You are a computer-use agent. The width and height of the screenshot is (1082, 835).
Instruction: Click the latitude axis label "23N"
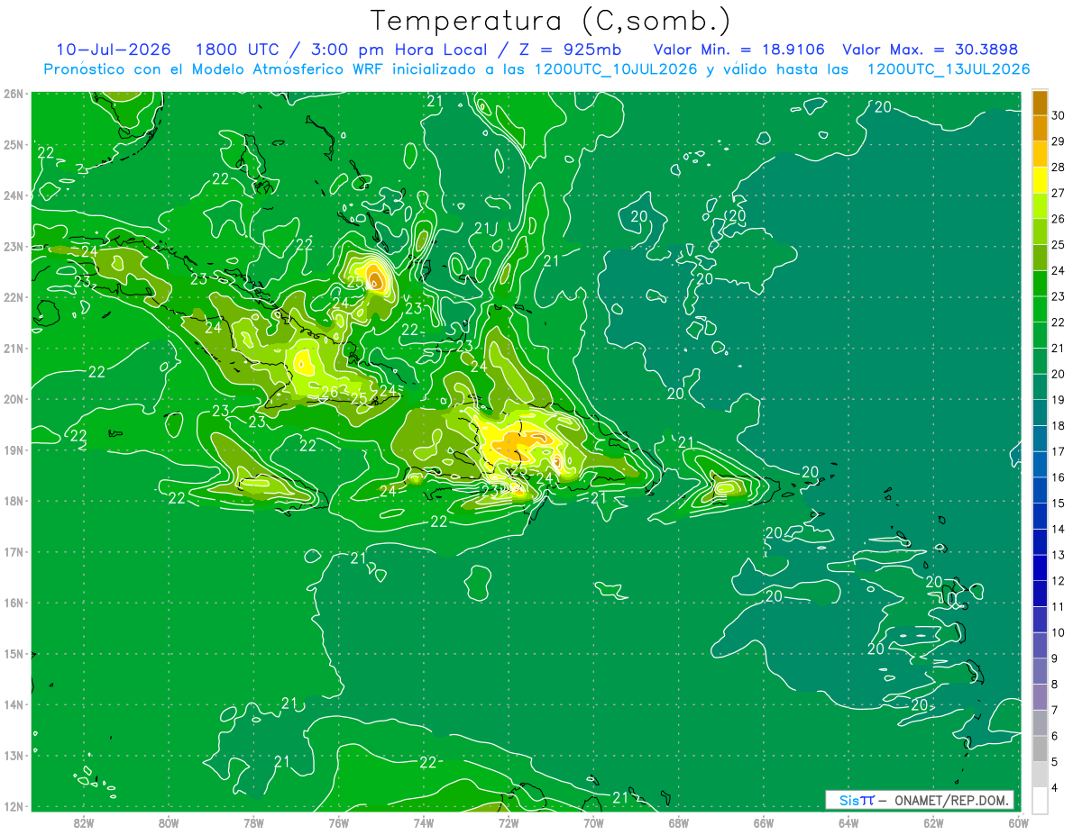click(14, 246)
